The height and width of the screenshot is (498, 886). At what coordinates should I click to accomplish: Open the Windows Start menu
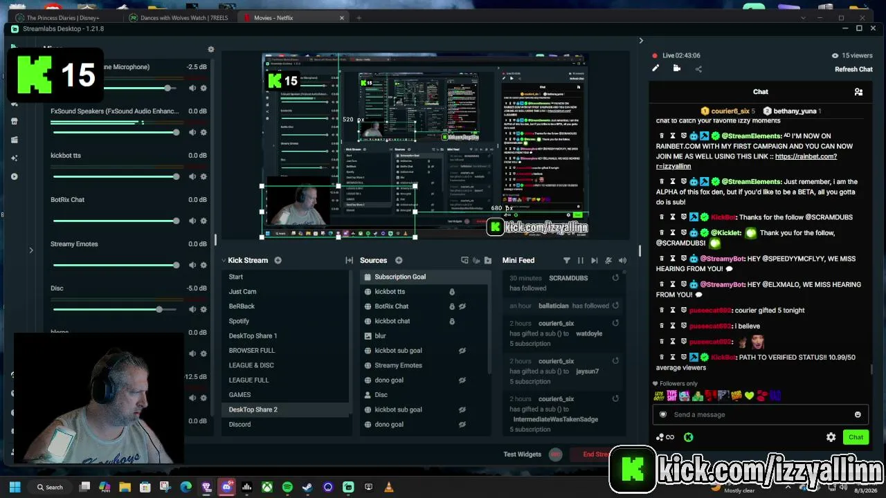coord(15,487)
